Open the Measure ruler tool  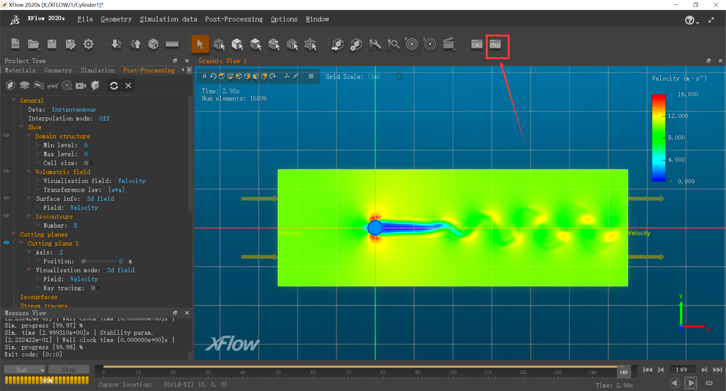172,44
